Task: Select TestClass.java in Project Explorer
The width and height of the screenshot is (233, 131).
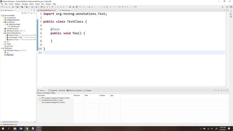Action: tap(15, 27)
